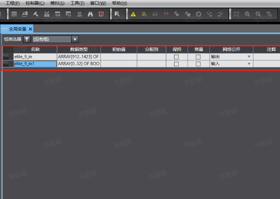This screenshot has height=199, width=280.
Task: Close the 全局变量 tab
Action: click(31, 29)
